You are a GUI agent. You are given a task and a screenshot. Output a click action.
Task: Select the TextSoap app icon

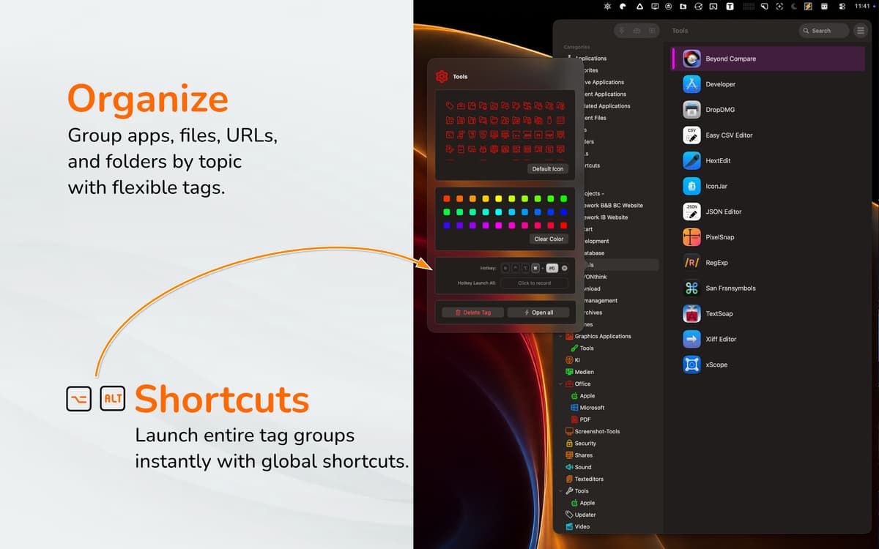click(692, 314)
